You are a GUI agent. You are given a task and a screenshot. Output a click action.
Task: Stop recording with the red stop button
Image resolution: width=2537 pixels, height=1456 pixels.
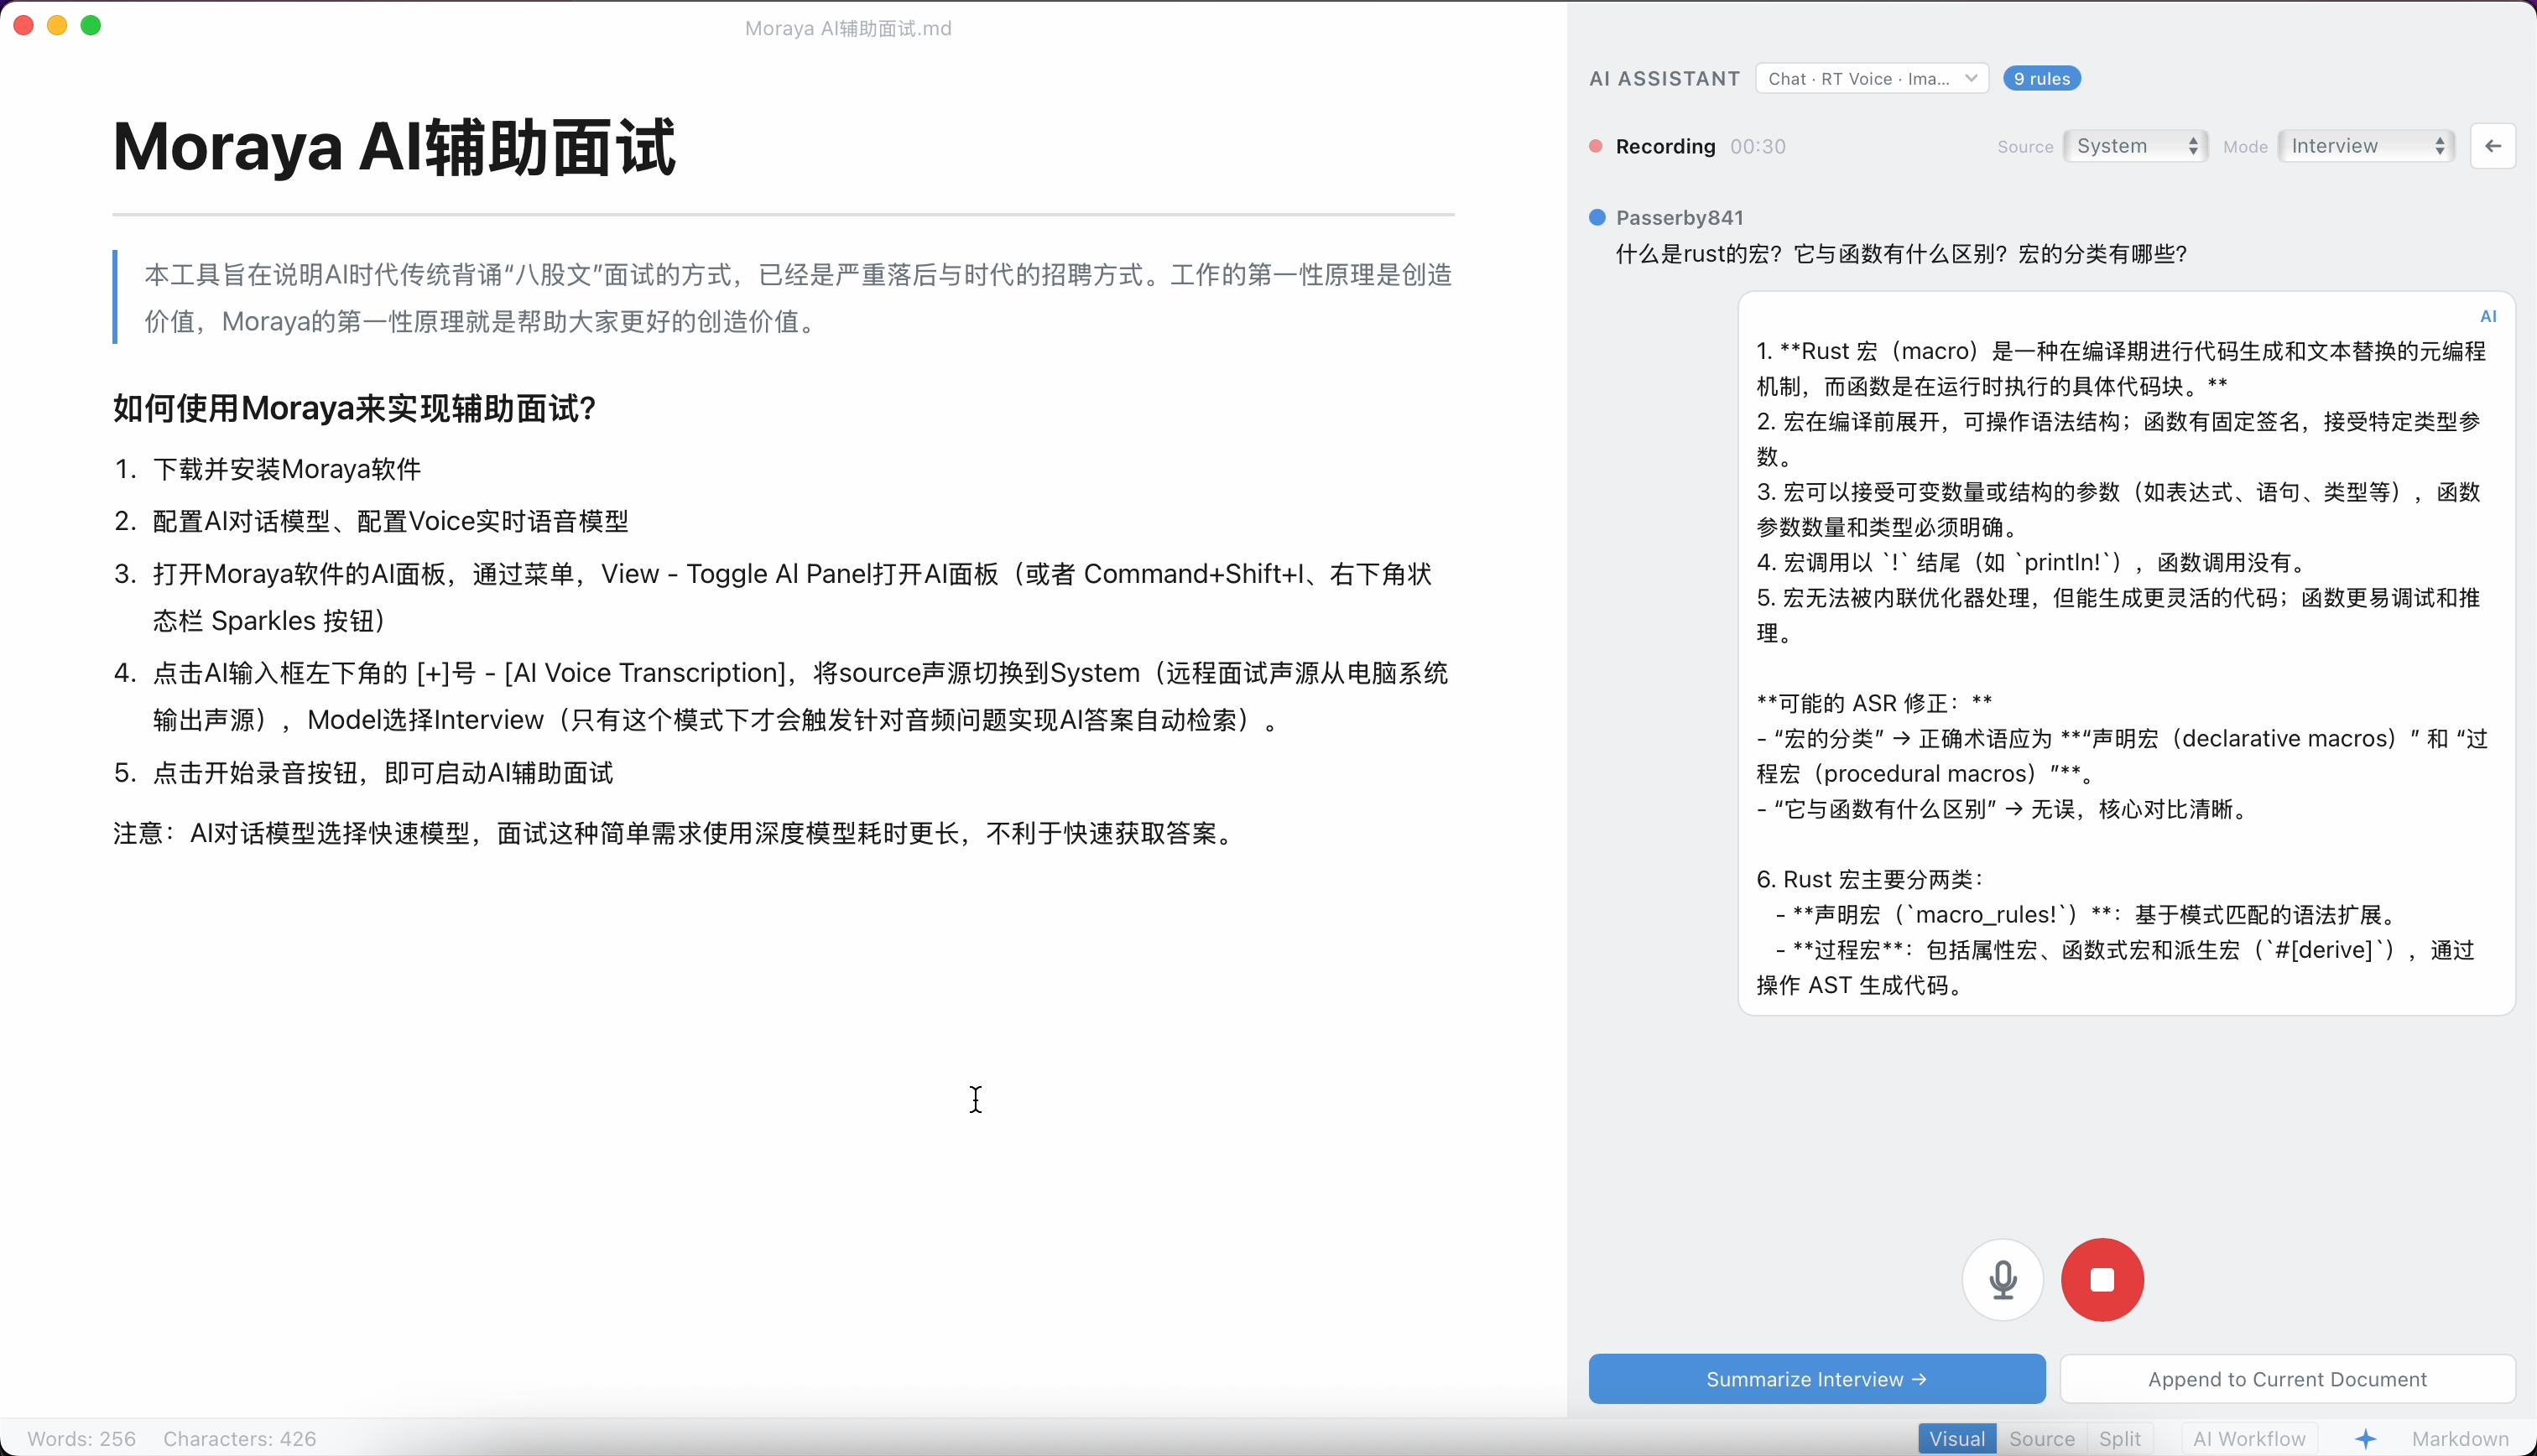[2102, 1280]
